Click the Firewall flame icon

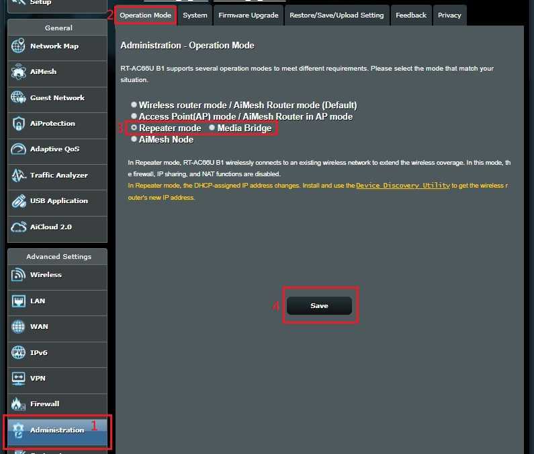[18, 404]
